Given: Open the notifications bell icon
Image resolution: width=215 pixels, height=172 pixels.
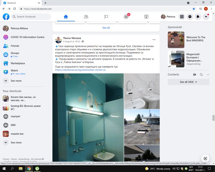Looking at the screenshot, I should (x=198, y=17).
